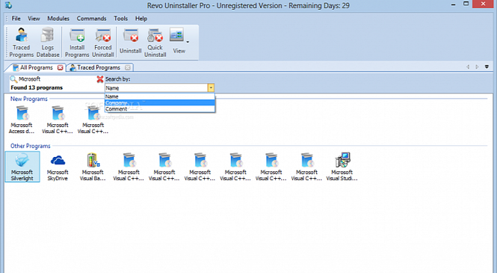The image size is (497, 273).
Task: Open the Logs Database module
Action: (48, 43)
